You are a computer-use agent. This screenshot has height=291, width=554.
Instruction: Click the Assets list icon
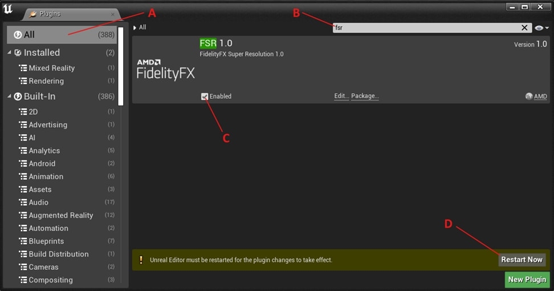(x=23, y=189)
